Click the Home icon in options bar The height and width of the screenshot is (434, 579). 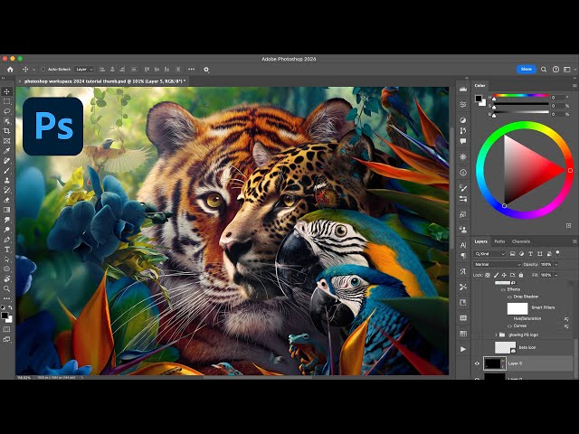point(10,69)
